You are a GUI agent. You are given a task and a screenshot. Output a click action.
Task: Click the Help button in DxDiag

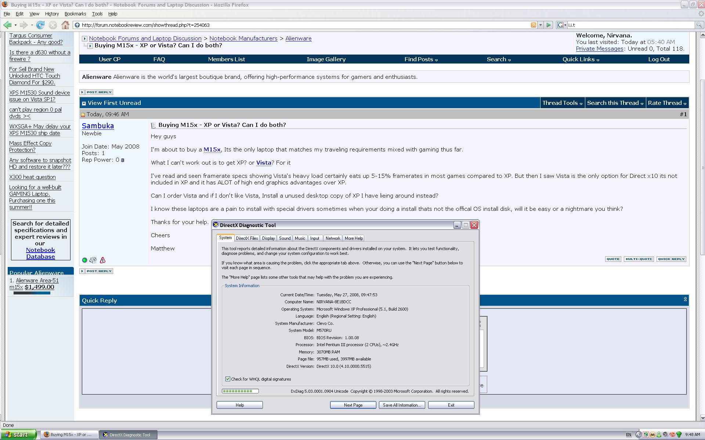(240, 405)
